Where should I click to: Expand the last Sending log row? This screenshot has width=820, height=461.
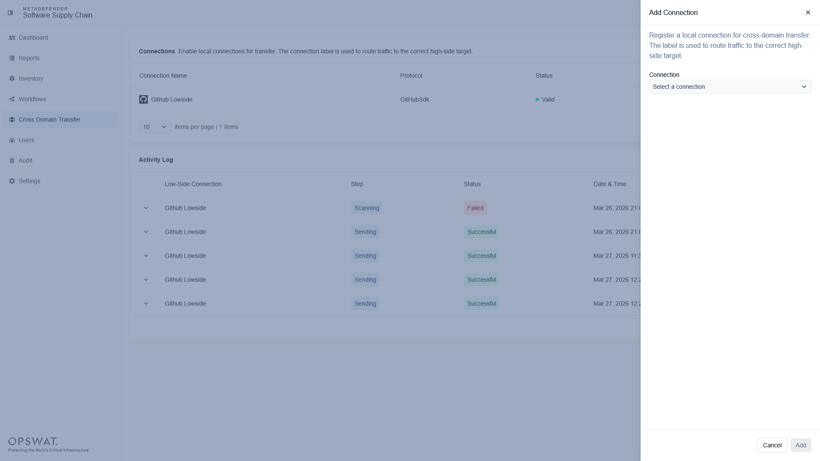[x=146, y=303]
